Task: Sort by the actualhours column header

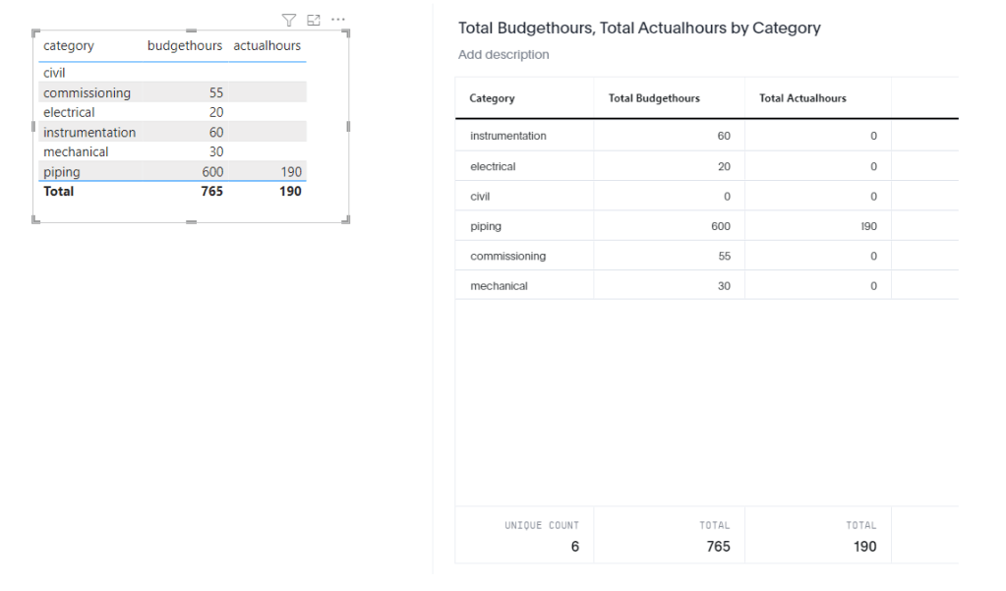Action: pyautogui.click(x=267, y=46)
